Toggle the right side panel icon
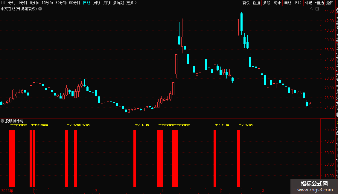 tap(317, 9)
